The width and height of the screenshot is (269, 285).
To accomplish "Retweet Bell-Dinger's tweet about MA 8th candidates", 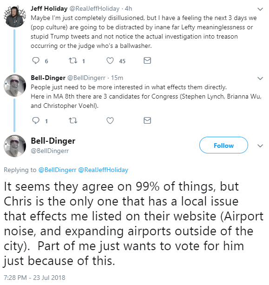I will [x=73, y=120].
